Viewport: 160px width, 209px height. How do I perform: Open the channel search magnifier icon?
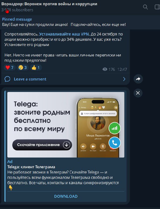[145, 7]
